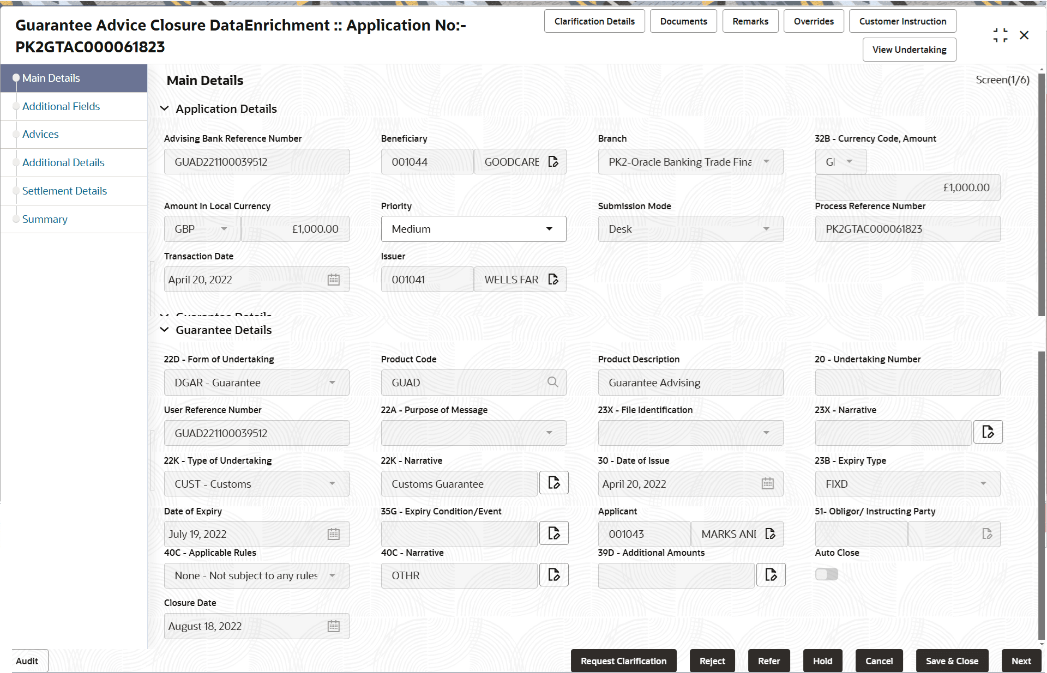The width and height of the screenshot is (1047, 673).
Task: Enable the Auto Close toggle
Action: (x=827, y=574)
